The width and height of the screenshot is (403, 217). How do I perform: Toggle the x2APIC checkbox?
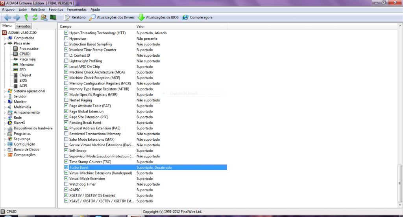point(66,189)
